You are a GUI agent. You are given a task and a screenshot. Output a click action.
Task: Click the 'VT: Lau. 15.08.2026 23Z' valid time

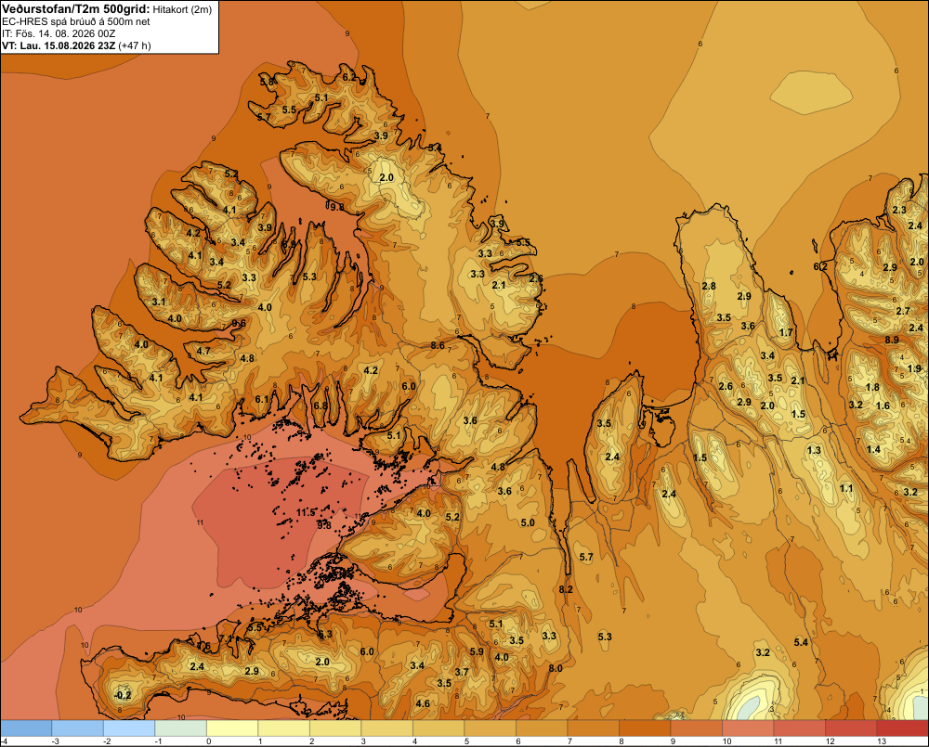pyautogui.click(x=59, y=45)
